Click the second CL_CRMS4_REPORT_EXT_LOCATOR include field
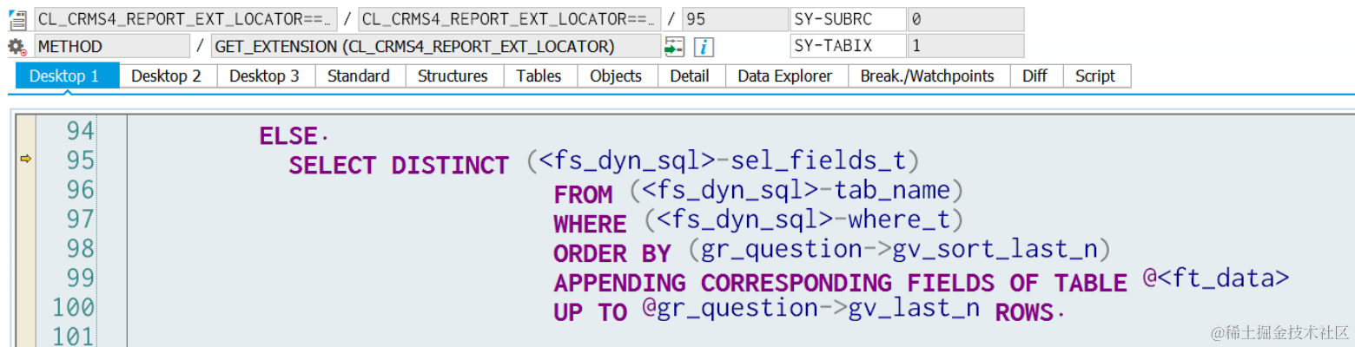 tap(510, 19)
